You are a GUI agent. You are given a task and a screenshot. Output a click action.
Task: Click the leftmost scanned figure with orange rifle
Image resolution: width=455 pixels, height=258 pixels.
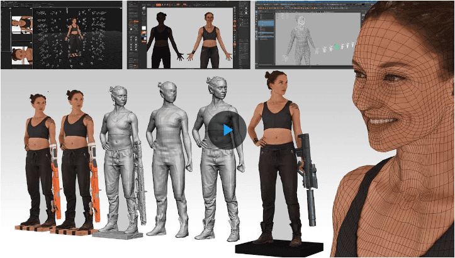click(38, 157)
